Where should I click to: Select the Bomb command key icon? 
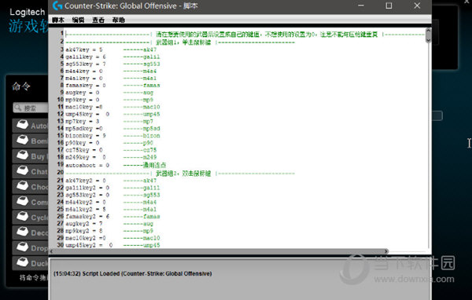pyautogui.click(x=22, y=140)
